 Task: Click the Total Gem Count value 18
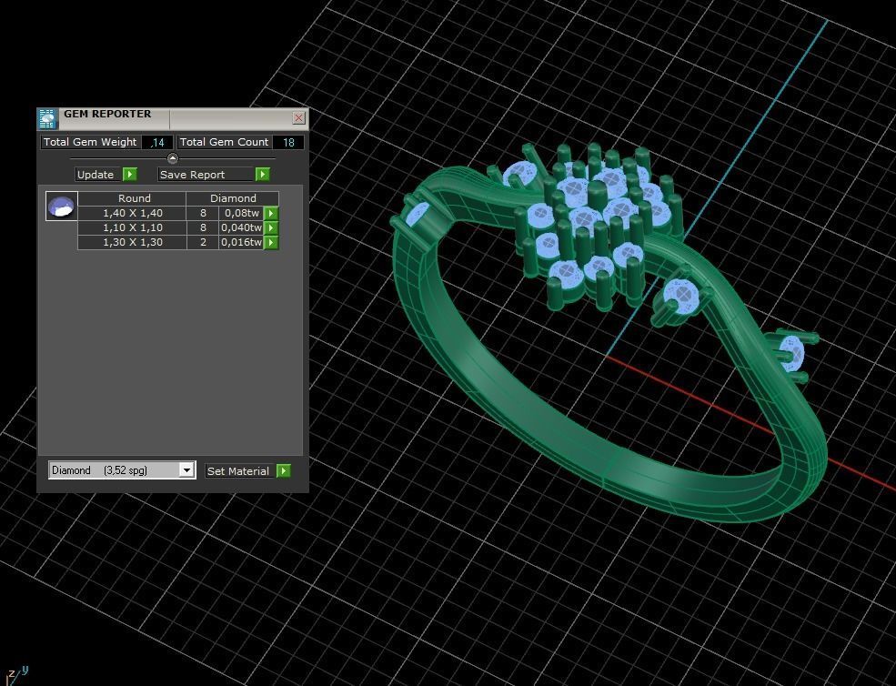point(288,142)
